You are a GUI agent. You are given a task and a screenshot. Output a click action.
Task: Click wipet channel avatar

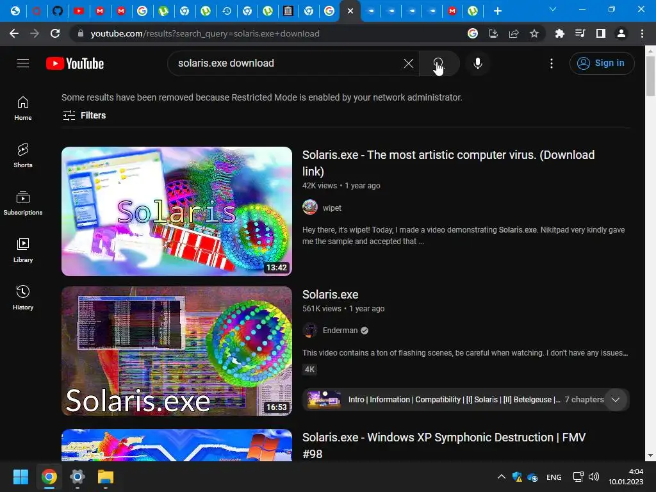tap(310, 208)
